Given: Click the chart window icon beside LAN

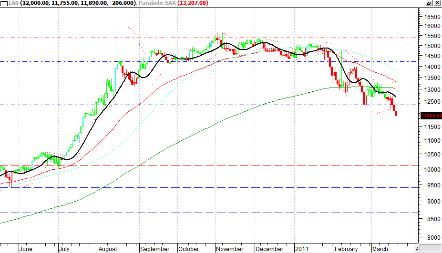Looking at the screenshot, I should point(4,3).
